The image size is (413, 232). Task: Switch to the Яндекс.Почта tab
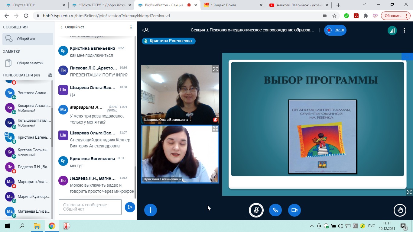233,5
